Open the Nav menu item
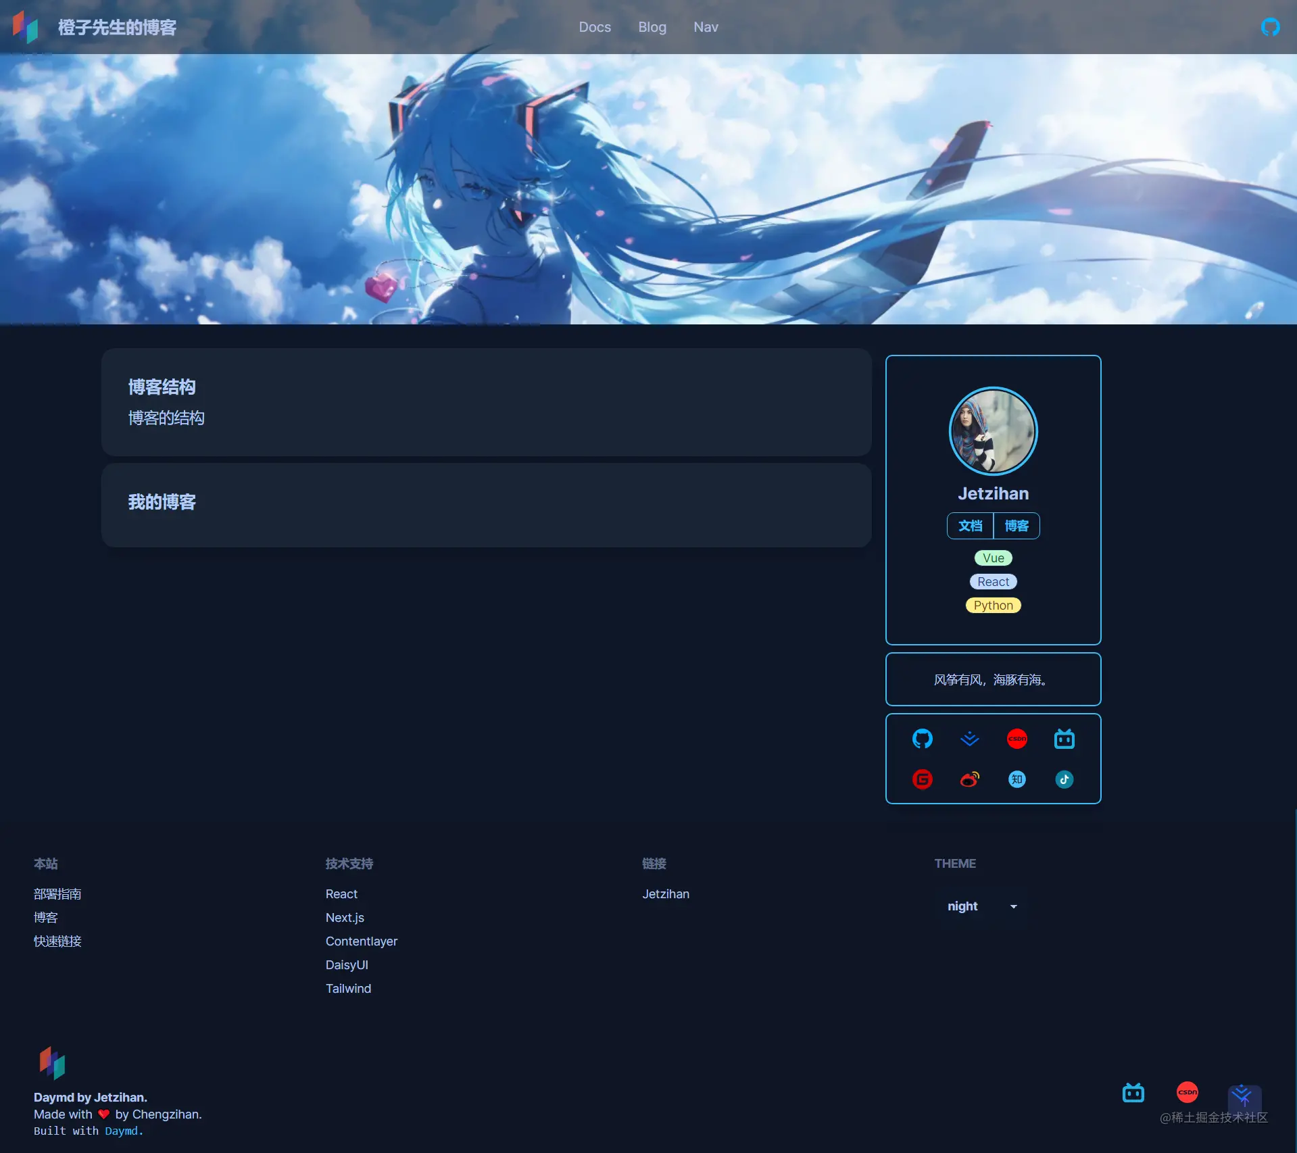The image size is (1297, 1153). pyautogui.click(x=706, y=27)
